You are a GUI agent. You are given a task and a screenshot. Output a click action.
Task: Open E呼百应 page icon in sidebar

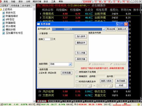tap(3, 20)
